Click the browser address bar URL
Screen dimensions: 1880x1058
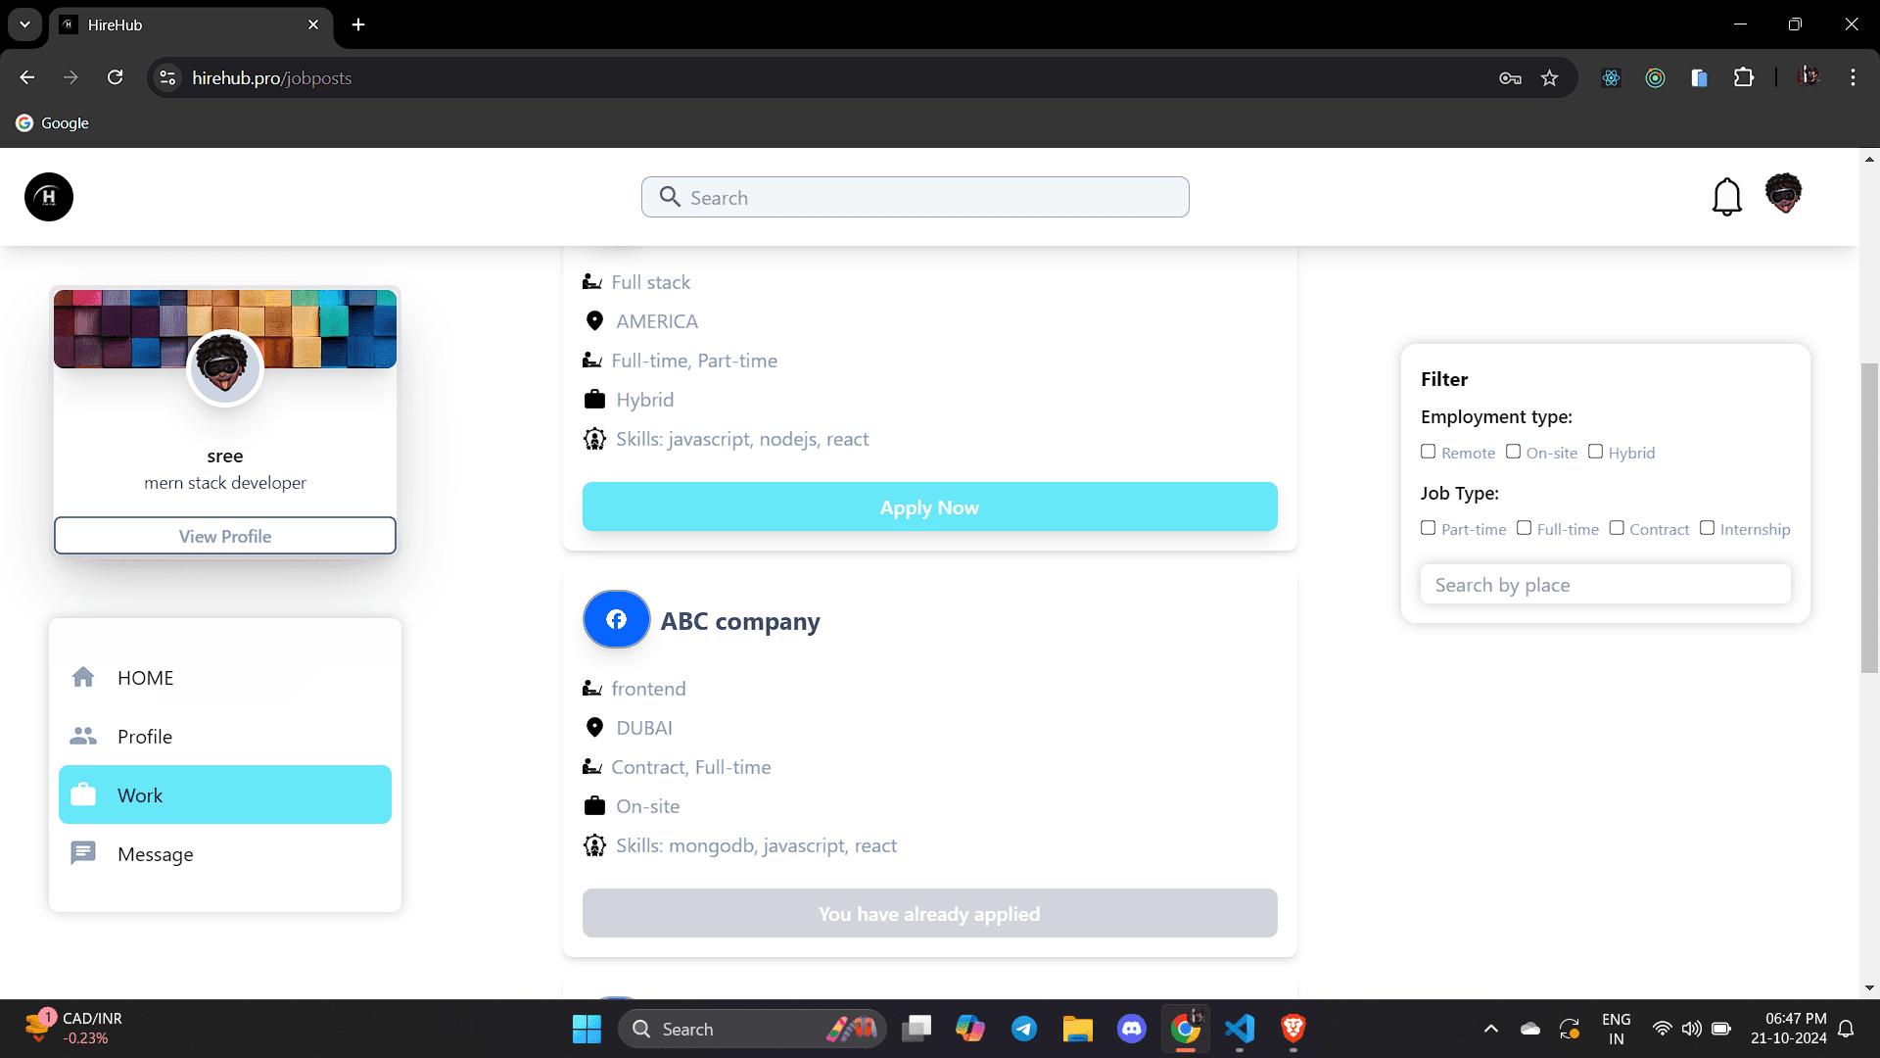[272, 77]
